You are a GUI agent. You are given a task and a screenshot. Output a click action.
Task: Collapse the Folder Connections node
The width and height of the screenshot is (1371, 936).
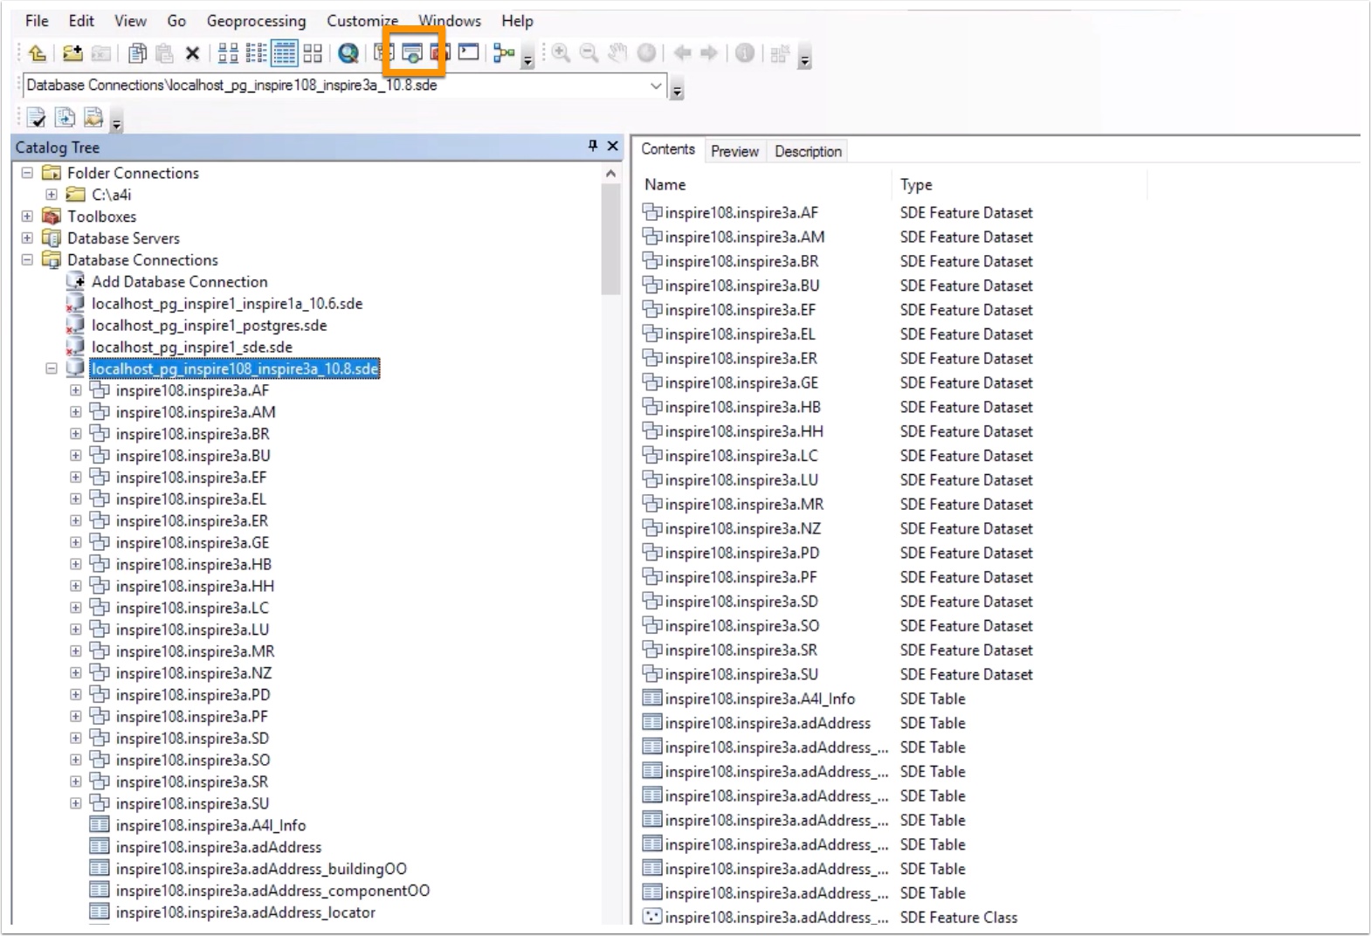[x=27, y=173]
